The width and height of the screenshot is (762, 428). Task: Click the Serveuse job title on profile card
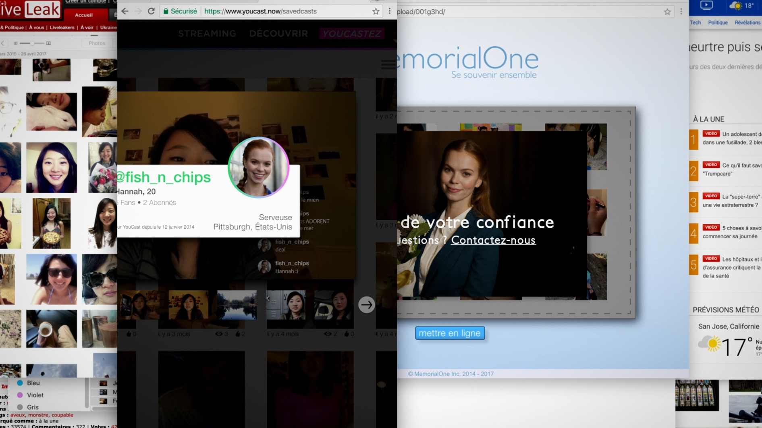pyautogui.click(x=275, y=217)
